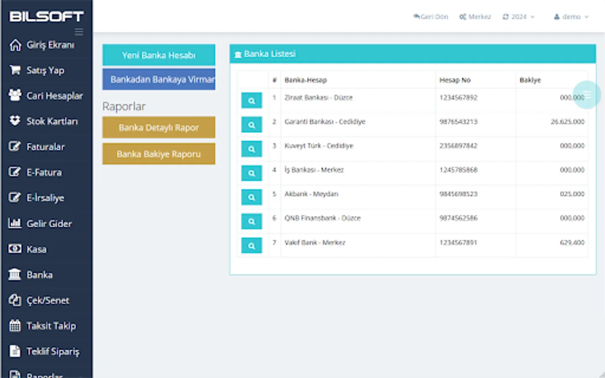Expand the 2024 year dropdown
This screenshot has width=605, height=378.
(519, 17)
